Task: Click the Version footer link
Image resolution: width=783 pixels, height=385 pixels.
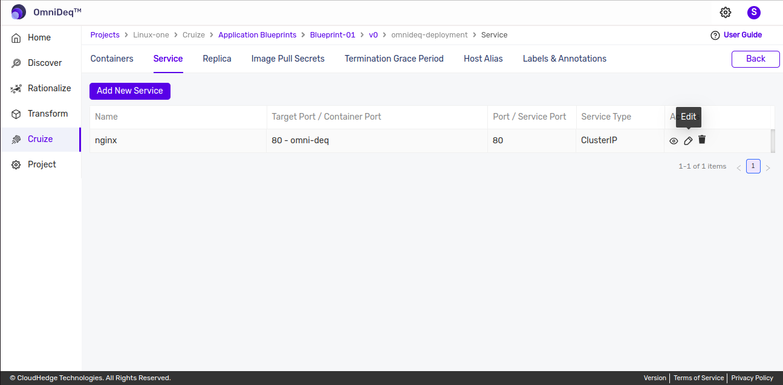Action: [x=655, y=378]
